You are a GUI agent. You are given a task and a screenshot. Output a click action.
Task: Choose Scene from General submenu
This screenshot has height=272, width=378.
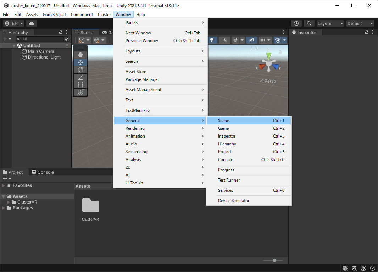pos(249,121)
